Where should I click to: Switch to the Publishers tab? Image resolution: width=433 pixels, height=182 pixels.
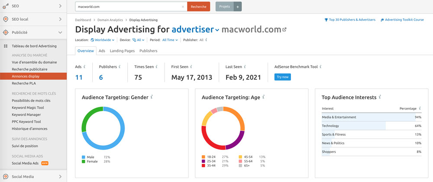click(x=148, y=51)
